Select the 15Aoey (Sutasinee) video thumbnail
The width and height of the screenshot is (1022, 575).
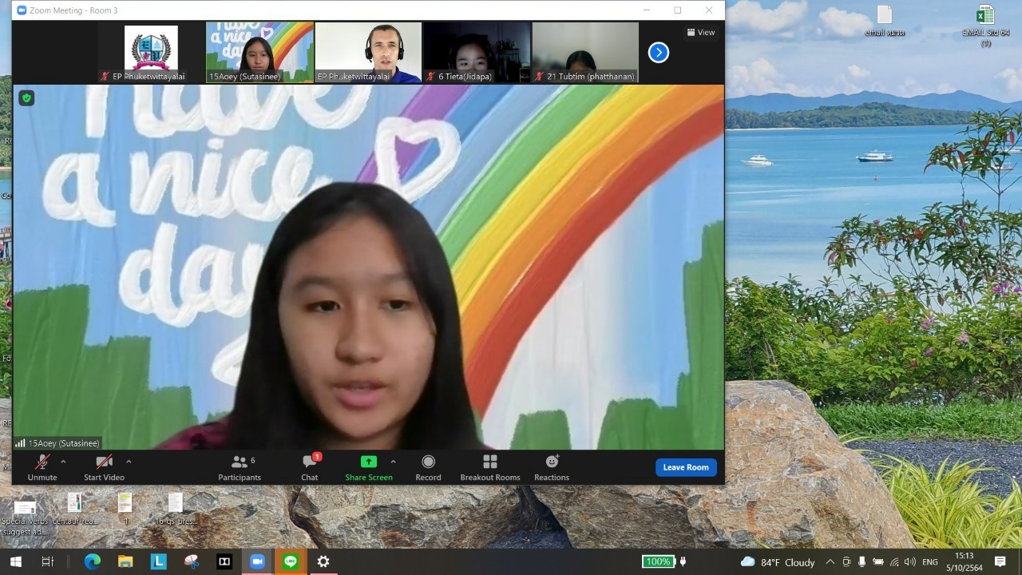260,52
